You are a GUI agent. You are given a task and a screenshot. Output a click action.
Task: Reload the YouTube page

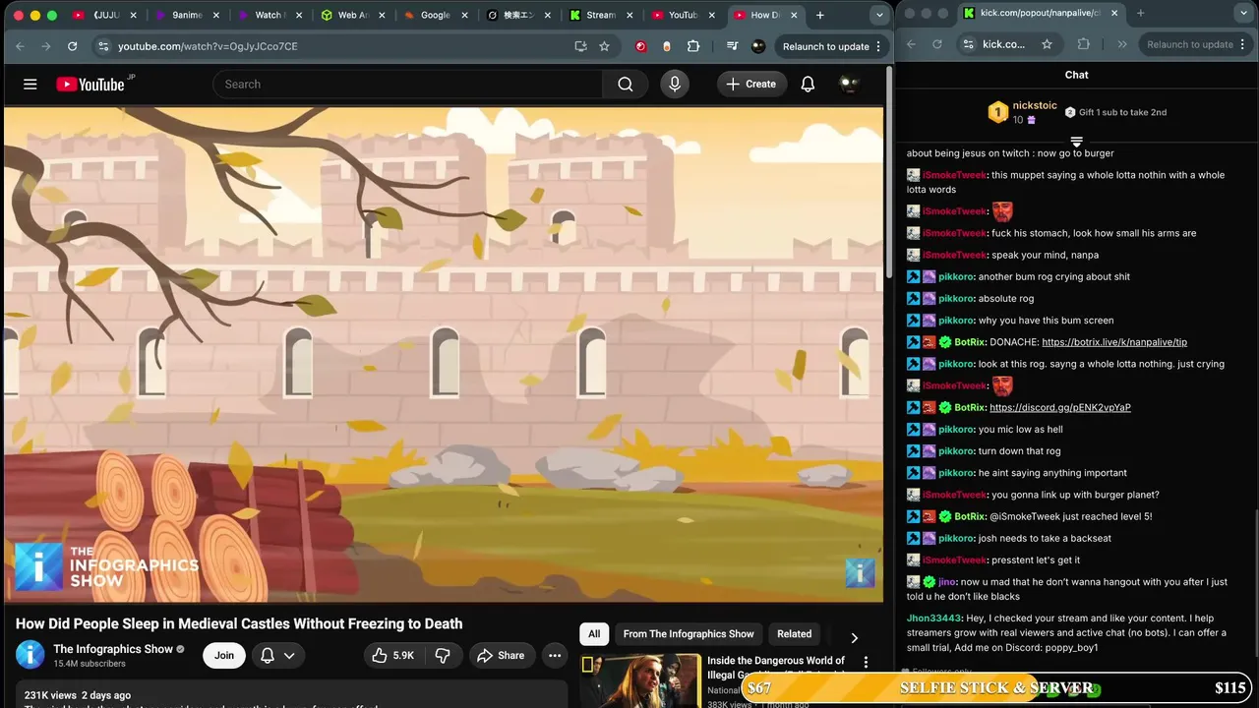72,46
